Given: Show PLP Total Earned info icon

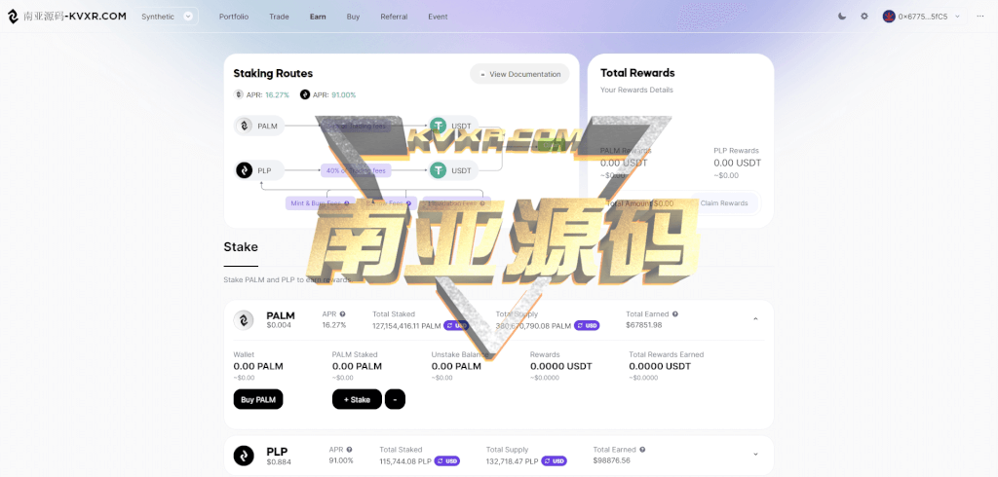Looking at the screenshot, I should coord(642,450).
